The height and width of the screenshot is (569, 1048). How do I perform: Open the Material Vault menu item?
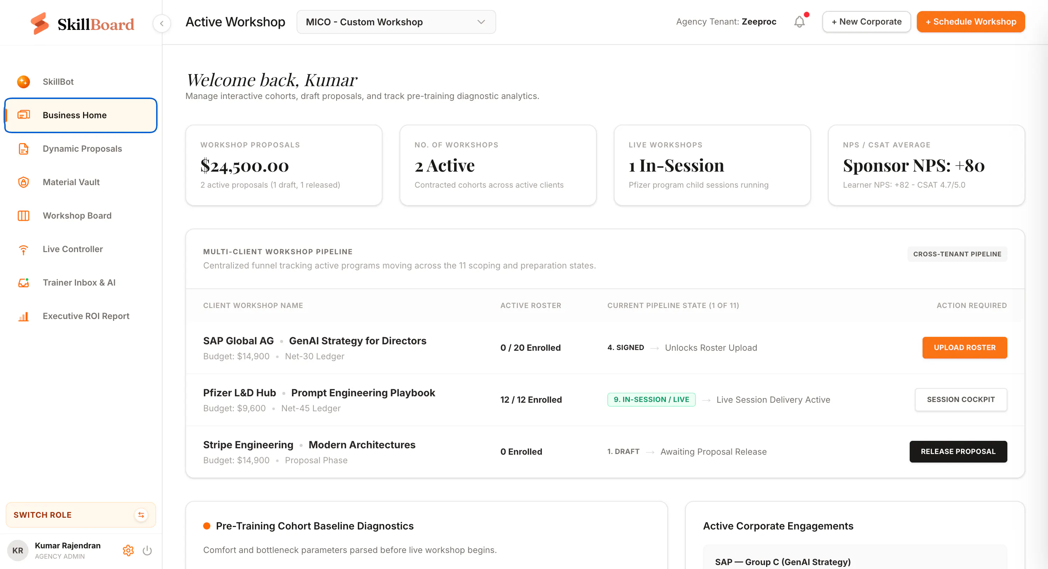pyautogui.click(x=81, y=182)
